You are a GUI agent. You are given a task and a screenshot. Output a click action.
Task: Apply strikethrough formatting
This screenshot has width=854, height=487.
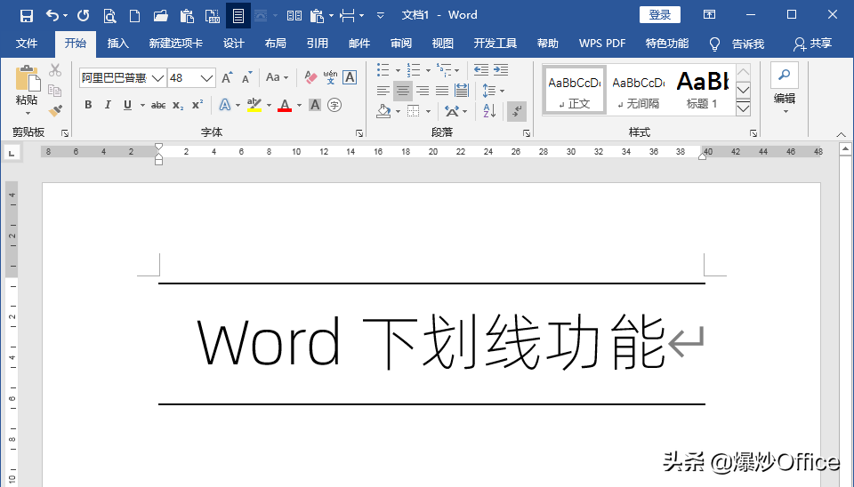(x=158, y=105)
